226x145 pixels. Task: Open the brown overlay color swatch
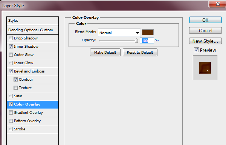pyautogui.click(x=148, y=32)
